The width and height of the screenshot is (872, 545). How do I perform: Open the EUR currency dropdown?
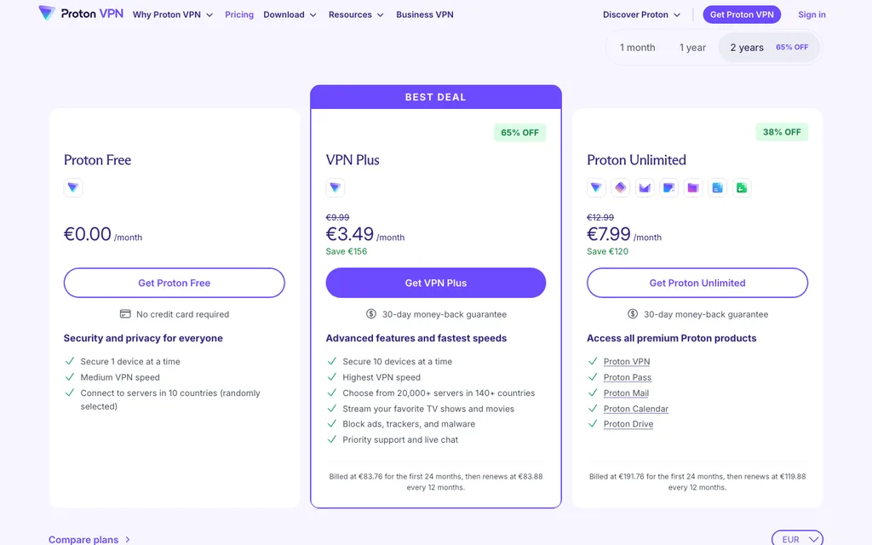click(x=797, y=539)
